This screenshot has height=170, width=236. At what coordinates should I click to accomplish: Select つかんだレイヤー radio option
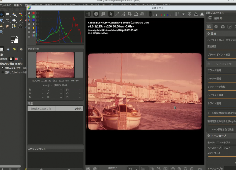[x=3, y=68]
